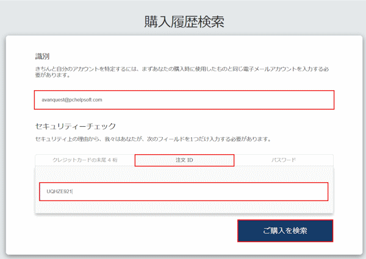Click inside the order ID input field
The height and width of the screenshot is (259, 366).
click(184, 191)
